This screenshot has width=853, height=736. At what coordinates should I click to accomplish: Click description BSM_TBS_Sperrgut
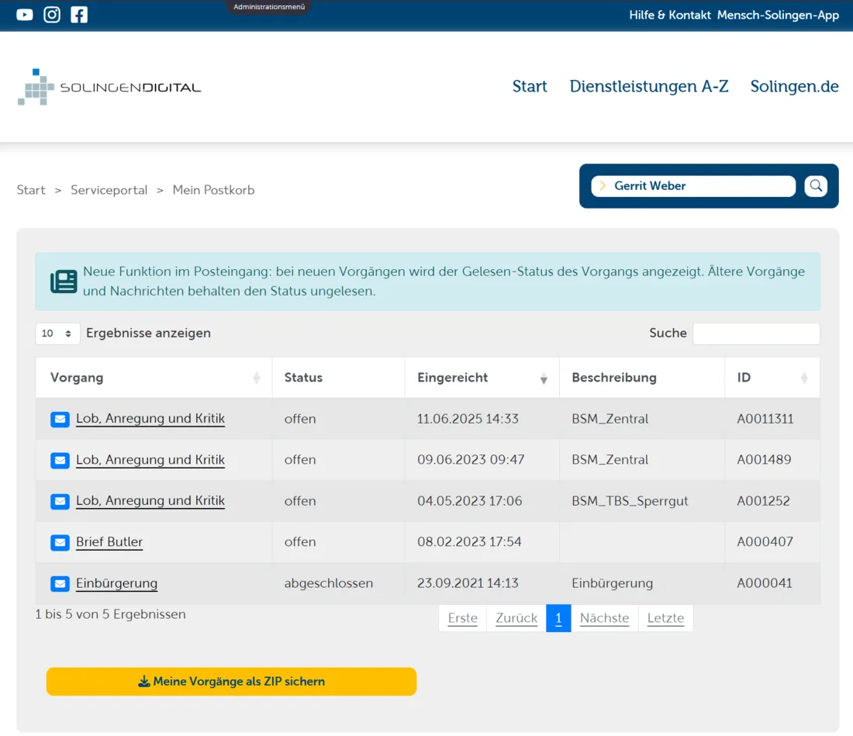coord(630,501)
